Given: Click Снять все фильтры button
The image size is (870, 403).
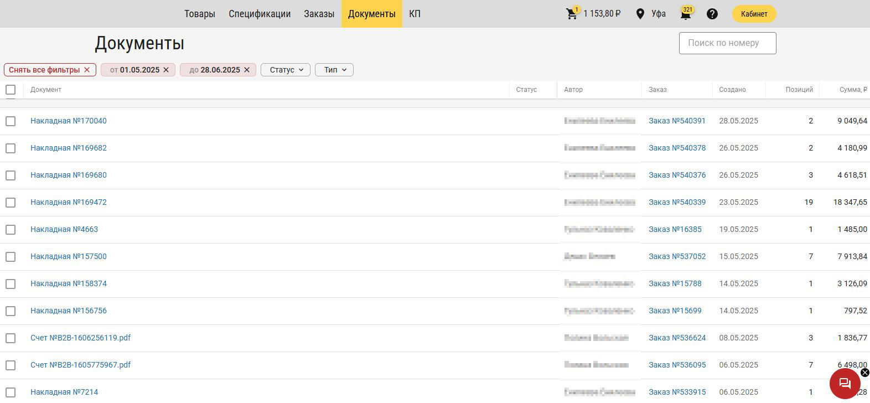Looking at the screenshot, I should 50,70.
